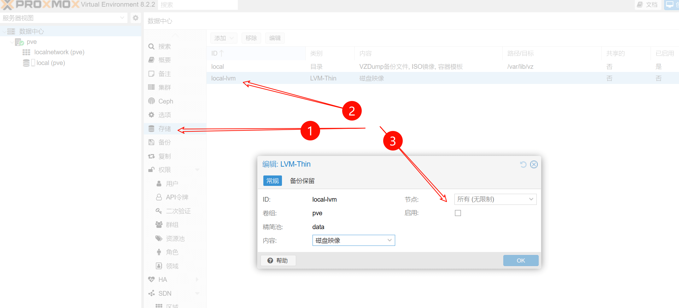This screenshot has width=679, height=308.
Task: Sort by the 类别 column header
Action: point(330,53)
